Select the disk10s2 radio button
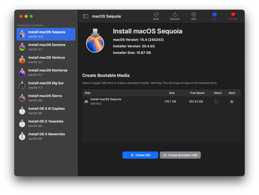 coord(216,101)
